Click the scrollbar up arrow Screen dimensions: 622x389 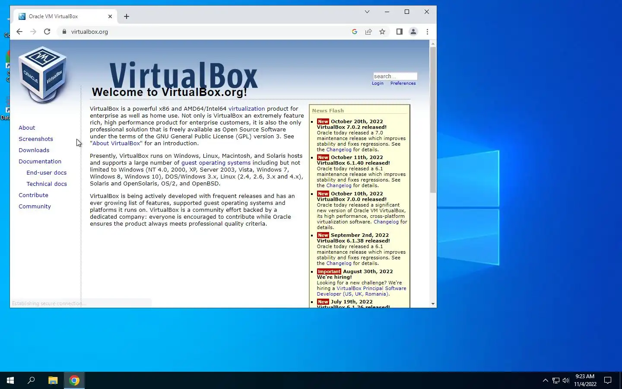433,44
